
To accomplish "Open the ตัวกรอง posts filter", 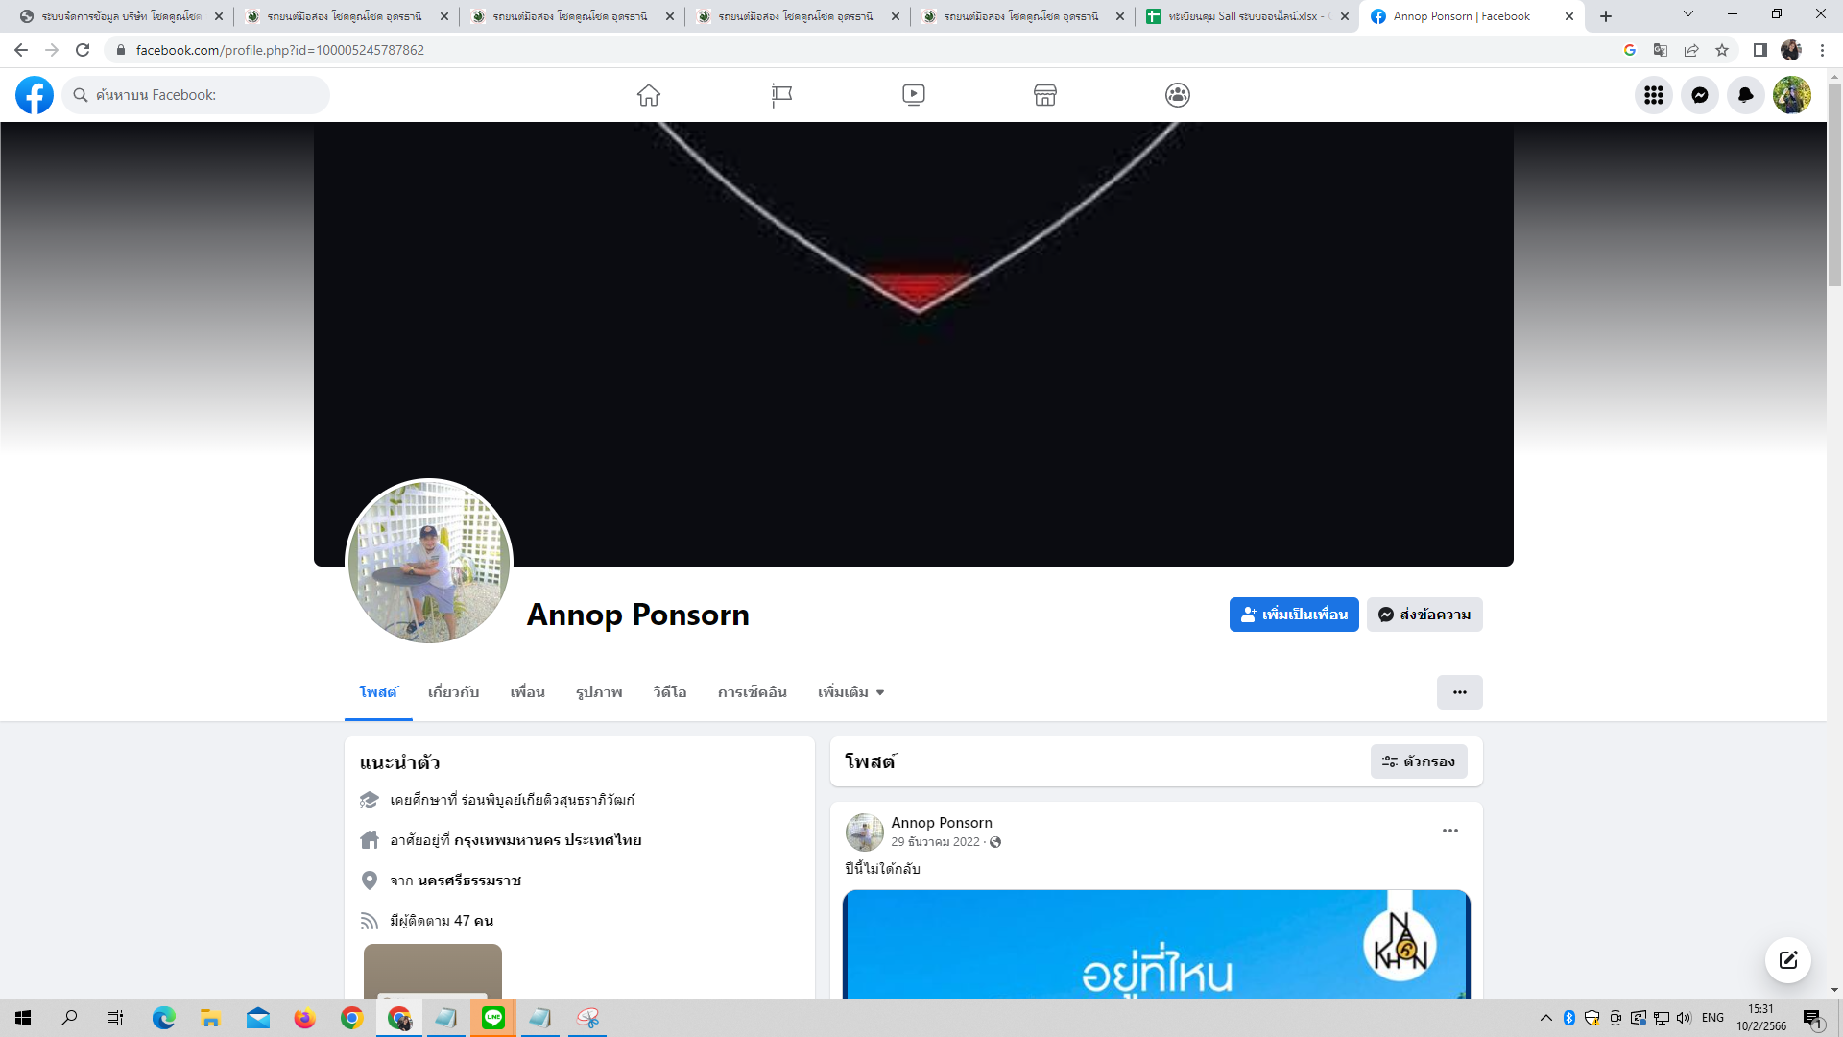I will [x=1419, y=761].
